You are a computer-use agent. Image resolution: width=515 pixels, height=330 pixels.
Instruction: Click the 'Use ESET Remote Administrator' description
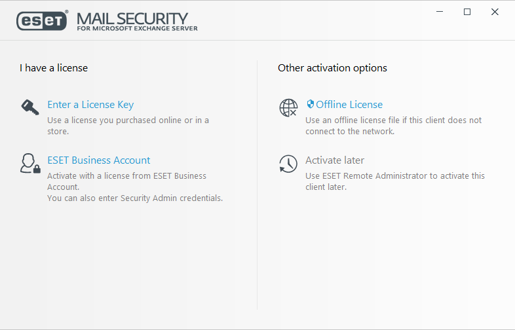(395, 181)
